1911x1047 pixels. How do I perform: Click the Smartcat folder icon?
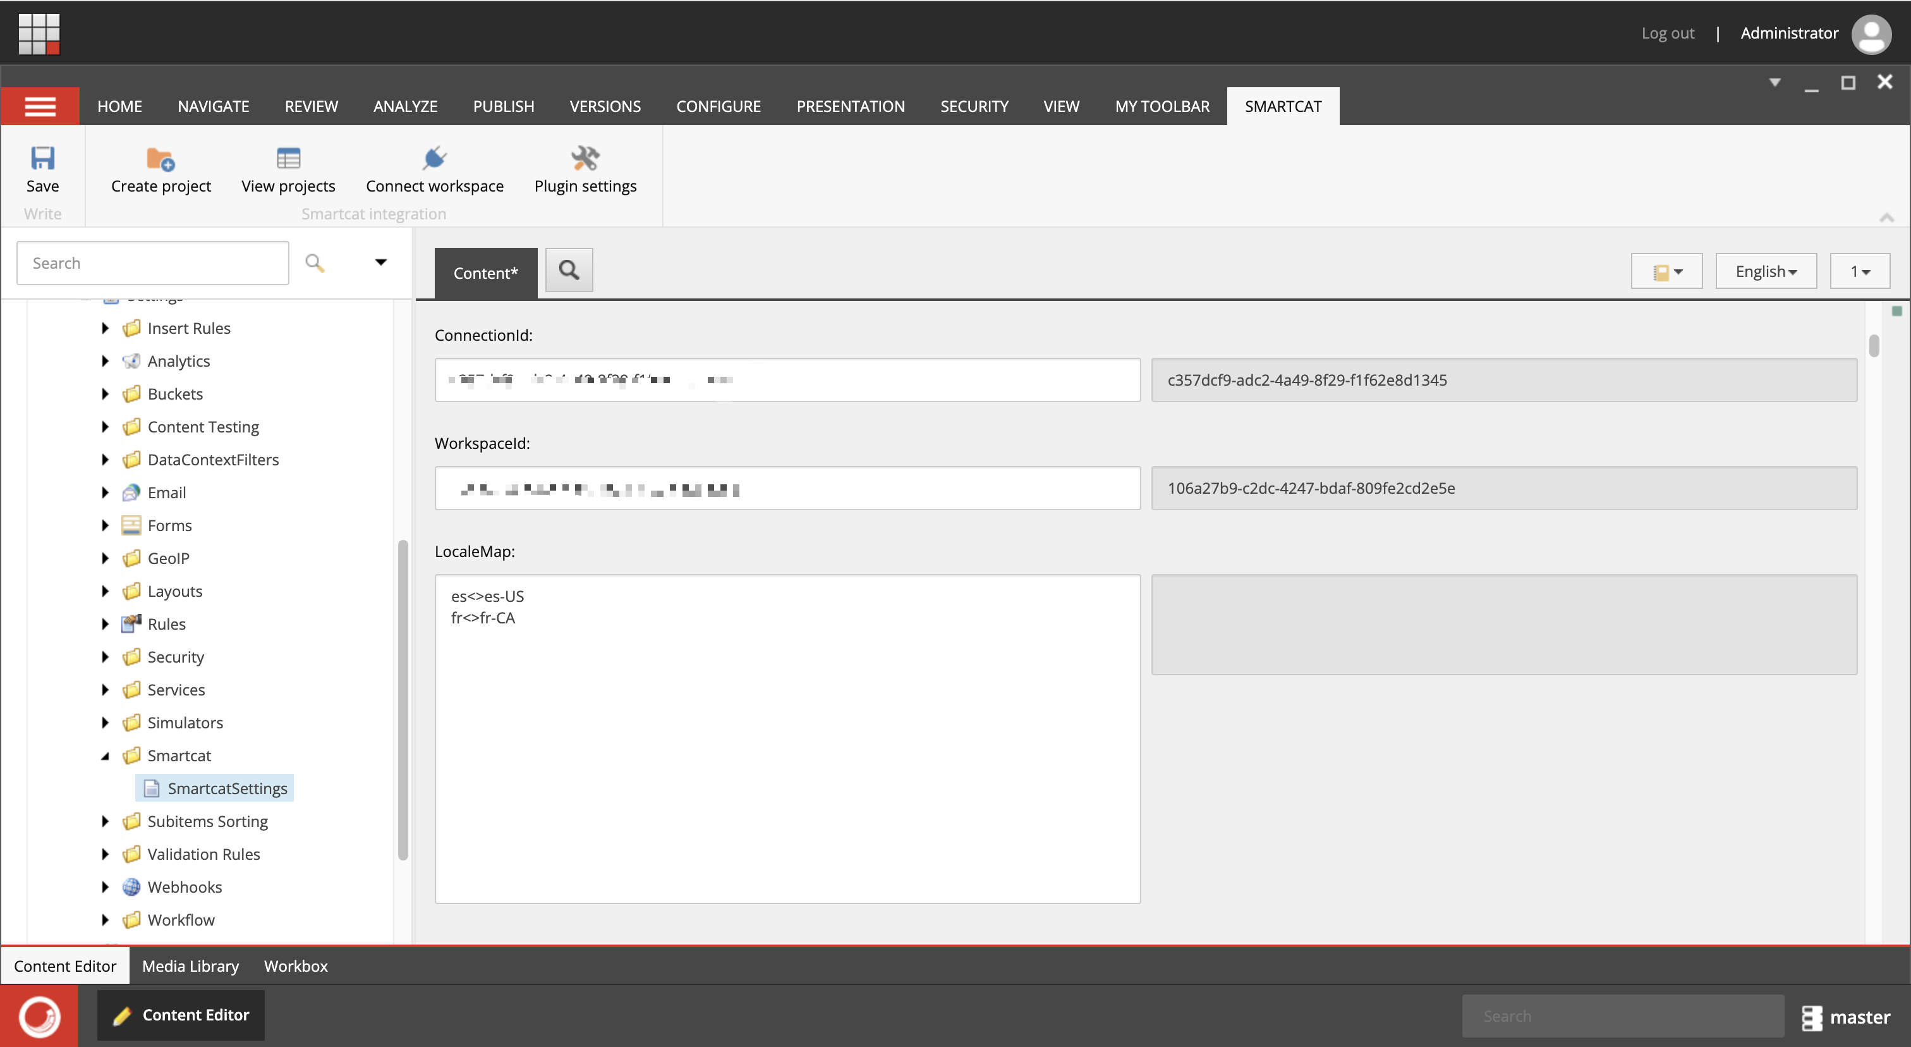[x=131, y=756]
